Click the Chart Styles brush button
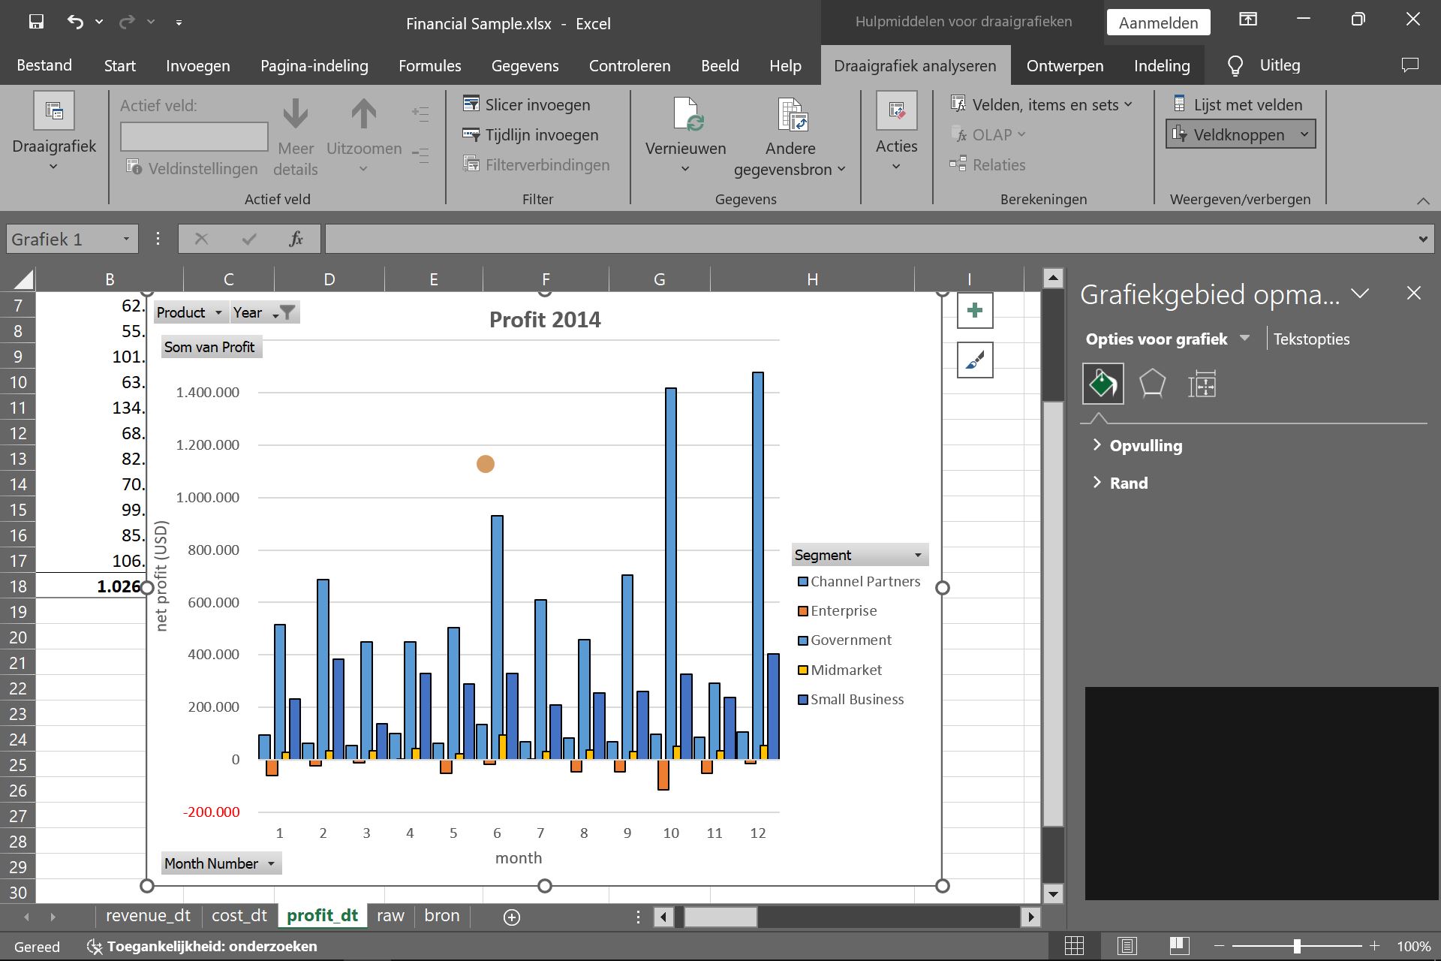Screen dimensions: 1441x961 click(975, 360)
